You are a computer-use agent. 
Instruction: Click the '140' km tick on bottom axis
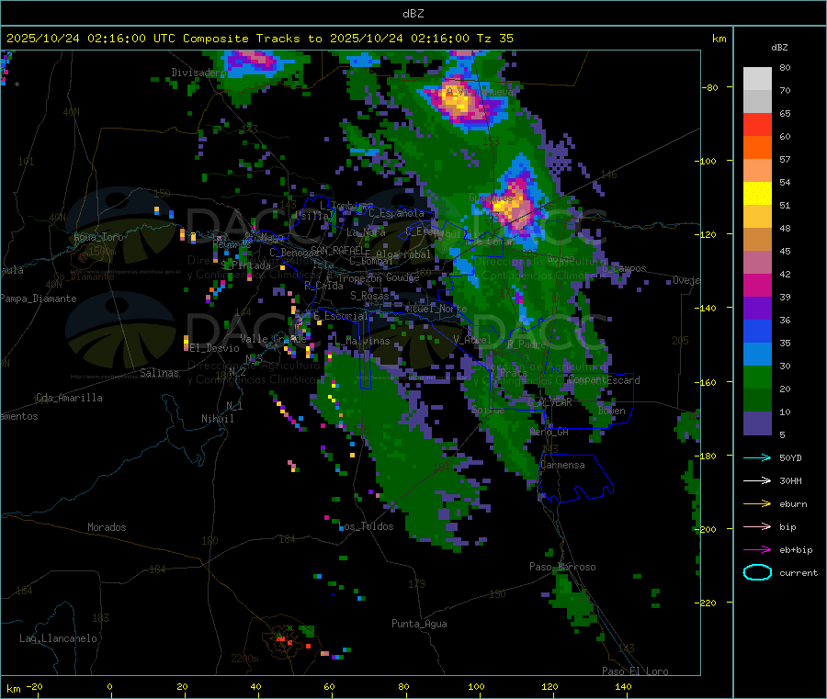(623, 686)
